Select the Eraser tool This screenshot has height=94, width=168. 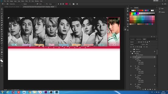(x=2, y=34)
